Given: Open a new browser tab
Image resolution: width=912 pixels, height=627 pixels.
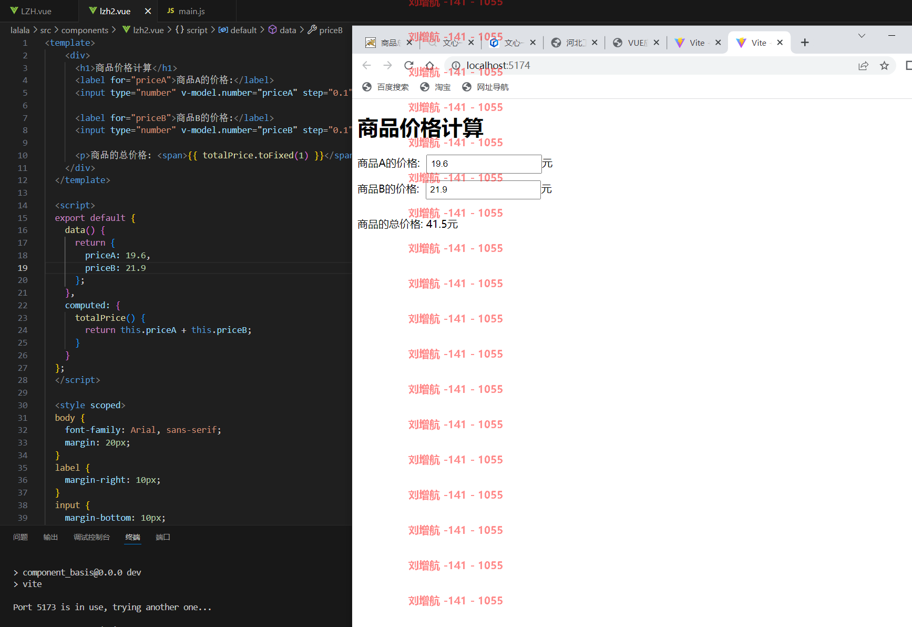Looking at the screenshot, I should click(805, 43).
